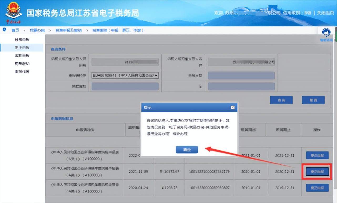Click the 确定 button in the dialog
This screenshot has height=203, width=337.
click(x=187, y=150)
